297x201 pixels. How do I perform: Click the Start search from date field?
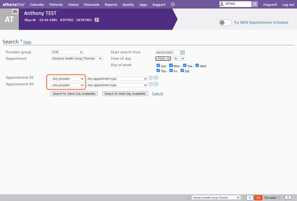coord(167,52)
